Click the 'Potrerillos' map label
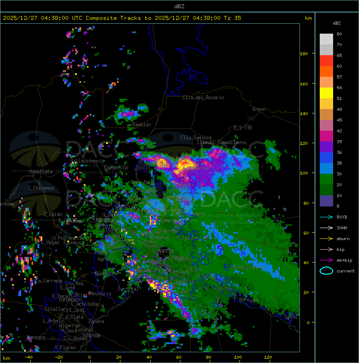359x363 pixels. (x=72, y=238)
